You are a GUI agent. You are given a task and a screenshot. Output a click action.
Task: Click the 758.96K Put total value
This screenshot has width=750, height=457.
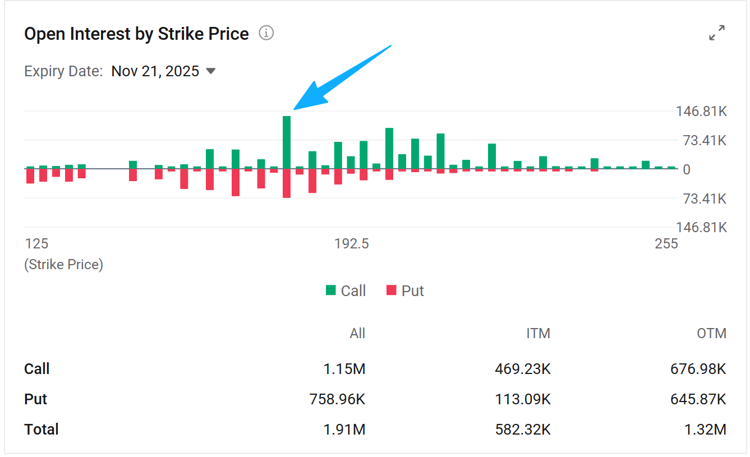(338, 399)
